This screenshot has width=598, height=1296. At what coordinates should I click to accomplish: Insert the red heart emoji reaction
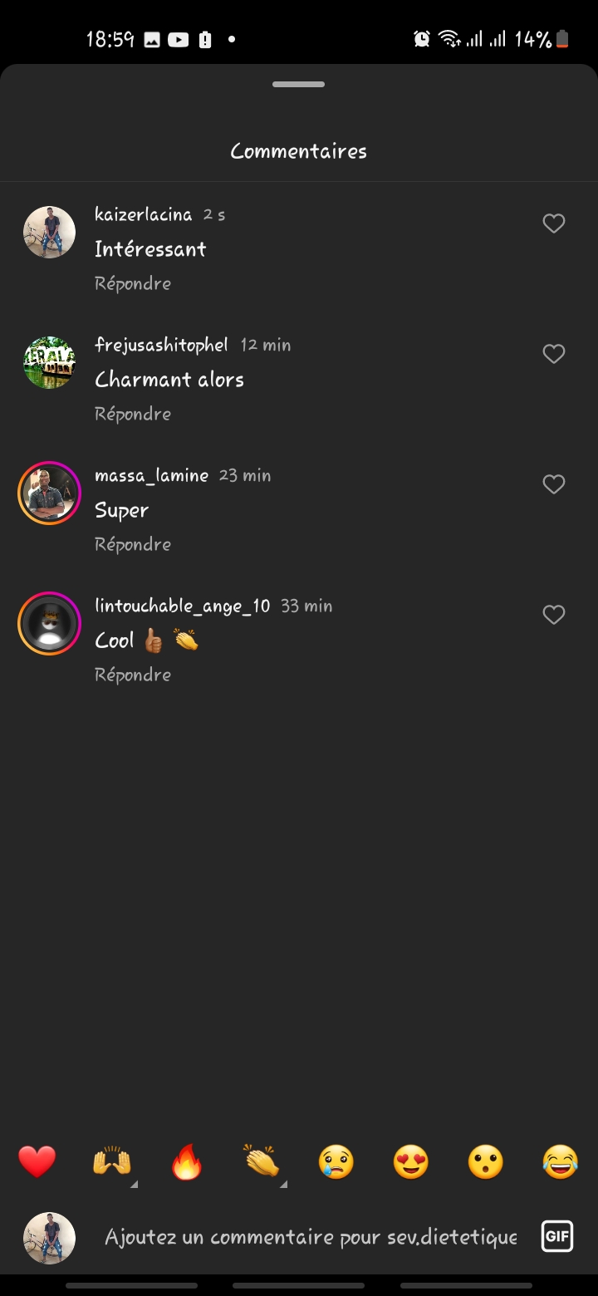pyautogui.click(x=37, y=1161)
